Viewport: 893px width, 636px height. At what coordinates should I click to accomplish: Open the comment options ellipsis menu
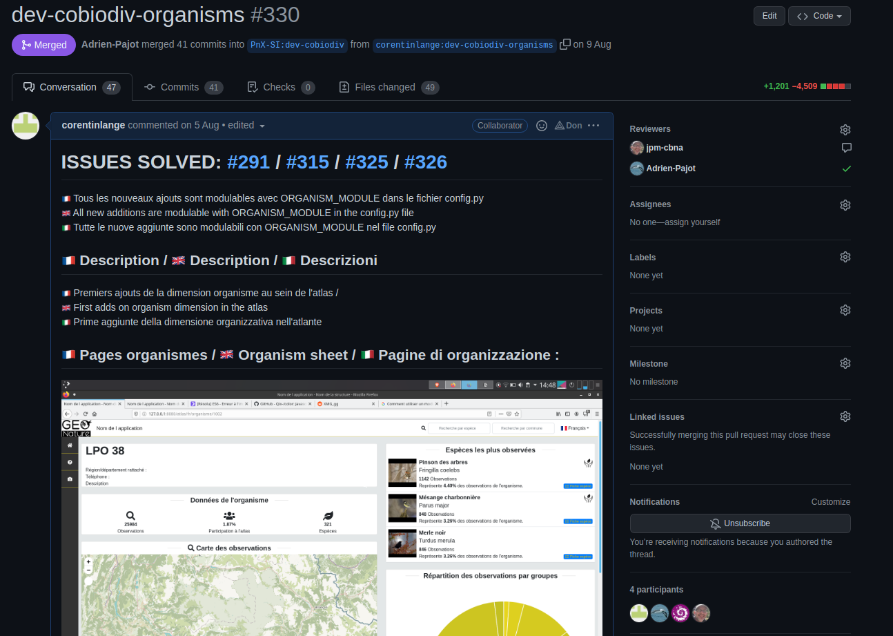(593, 126)
